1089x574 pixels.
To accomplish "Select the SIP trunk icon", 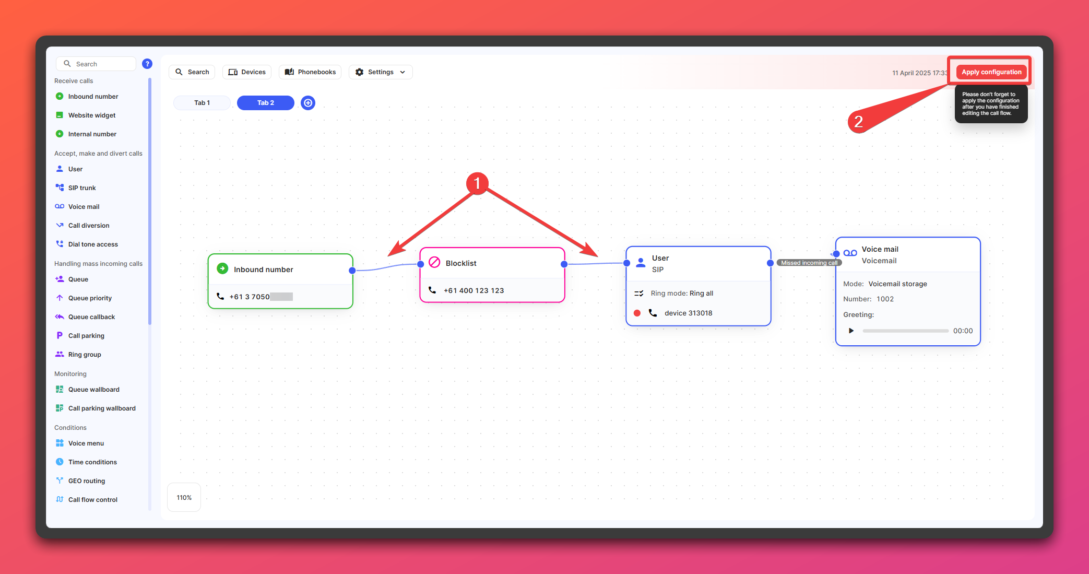I will click(60, 188).
